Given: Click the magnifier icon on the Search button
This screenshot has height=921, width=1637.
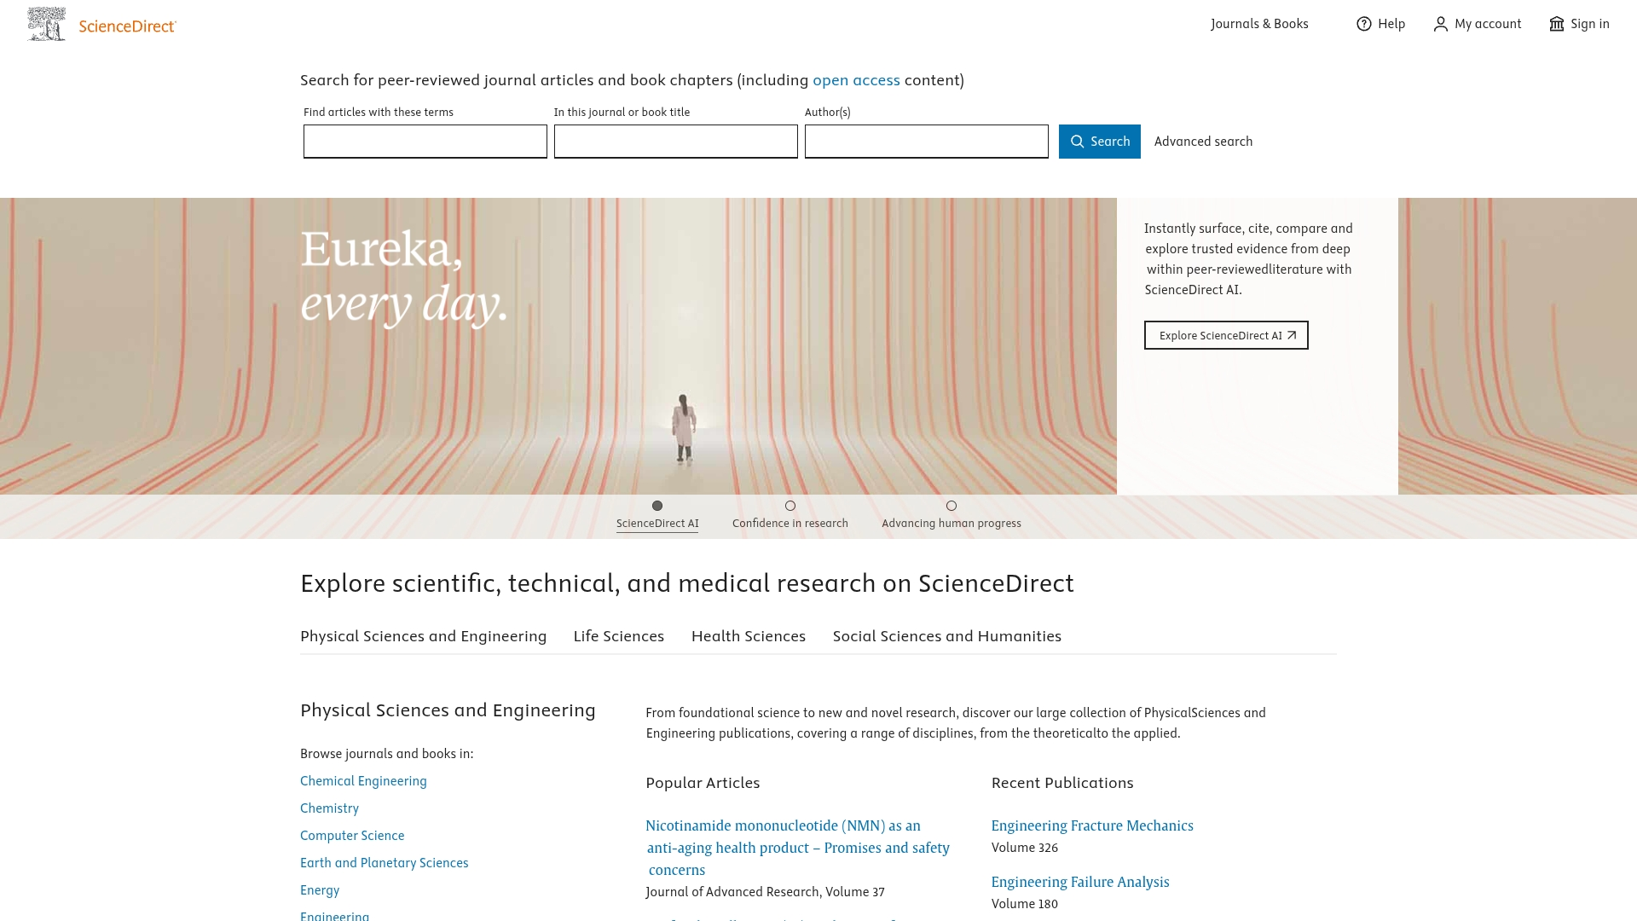Looking at the screenshot, I should tap(1078, 142).
